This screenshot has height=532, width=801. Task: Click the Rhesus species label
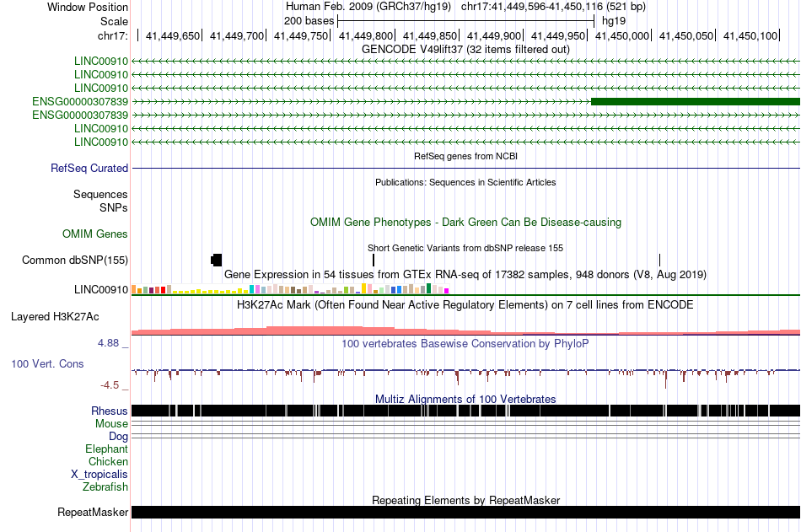coord(110,411)
